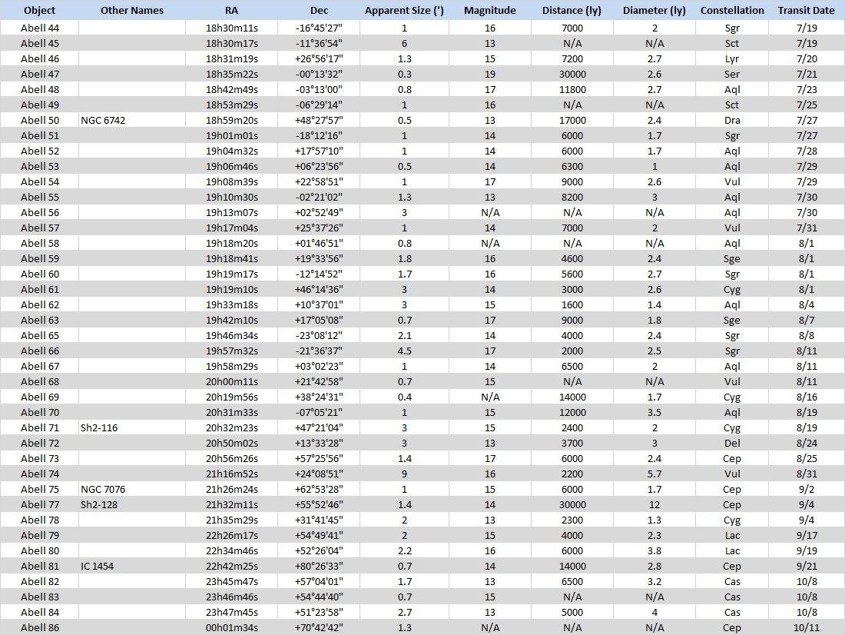The height and width of the screenshot is (635, 845).
Task: Select the Dec value +80°26'33"
Action: click(318, 566)
